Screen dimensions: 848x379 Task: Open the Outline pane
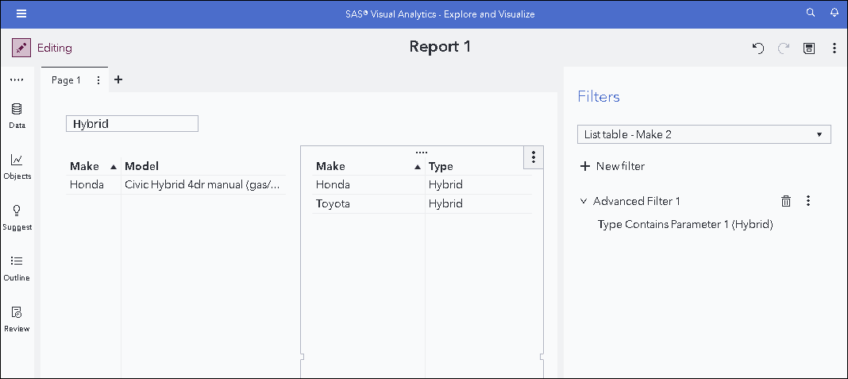(x=17, y=268)
